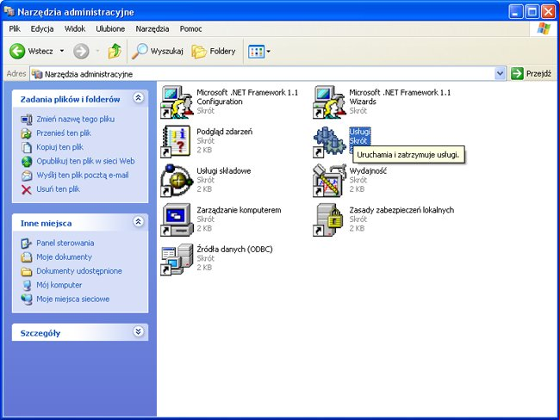Collapse the Zadania plików i folderów panel
Image resolution: width=560 pixels, height=420 pixels.
(138, 98)
